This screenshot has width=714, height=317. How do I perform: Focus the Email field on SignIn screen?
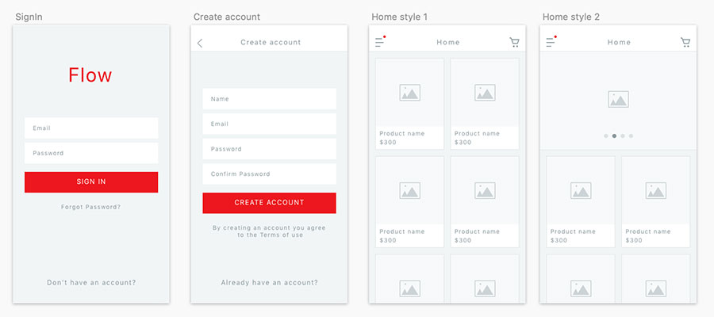91,128
